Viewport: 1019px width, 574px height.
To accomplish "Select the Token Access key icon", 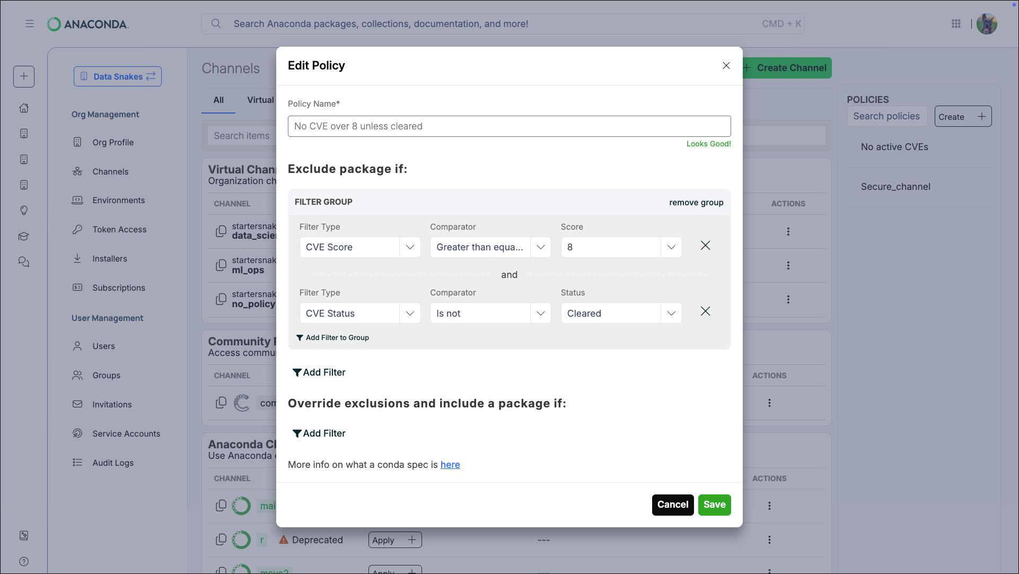I will [x=77, y=229].
